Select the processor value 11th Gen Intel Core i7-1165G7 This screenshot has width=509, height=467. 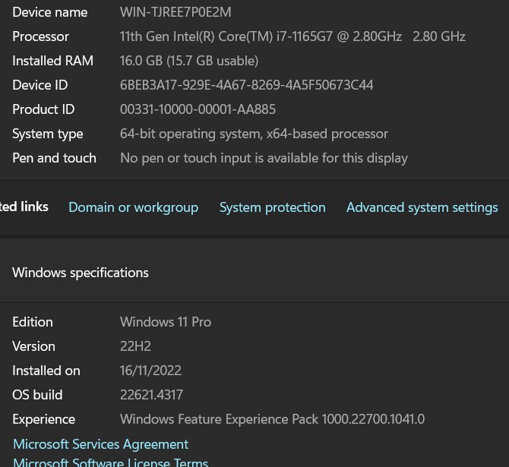coord(292,36)
